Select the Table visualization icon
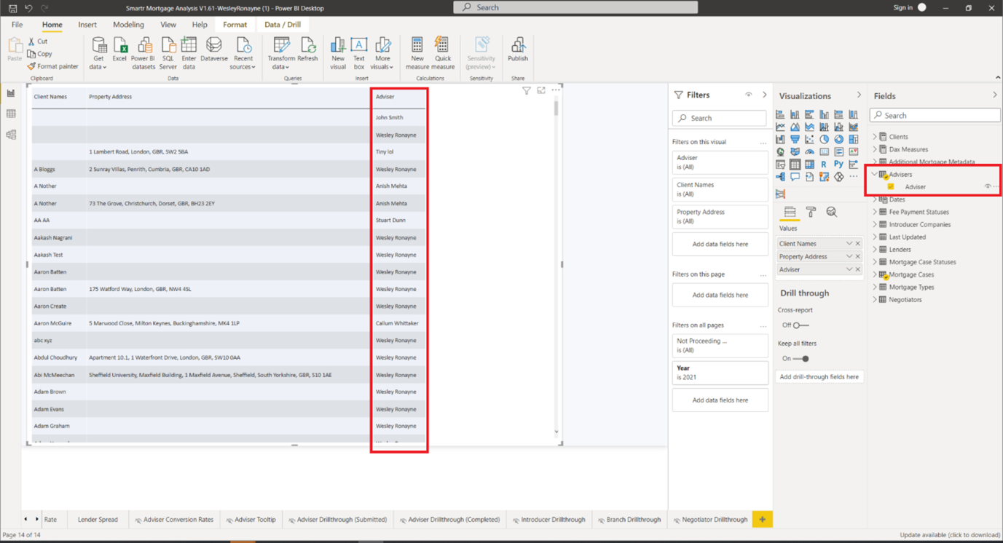The width and height of the screenshot is (1003, 543). (795, 165)
